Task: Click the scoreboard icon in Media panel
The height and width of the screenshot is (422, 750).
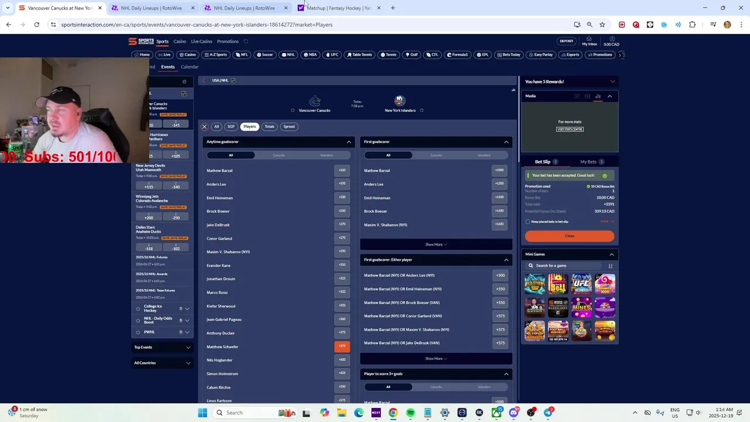Action: pos(587,96)
